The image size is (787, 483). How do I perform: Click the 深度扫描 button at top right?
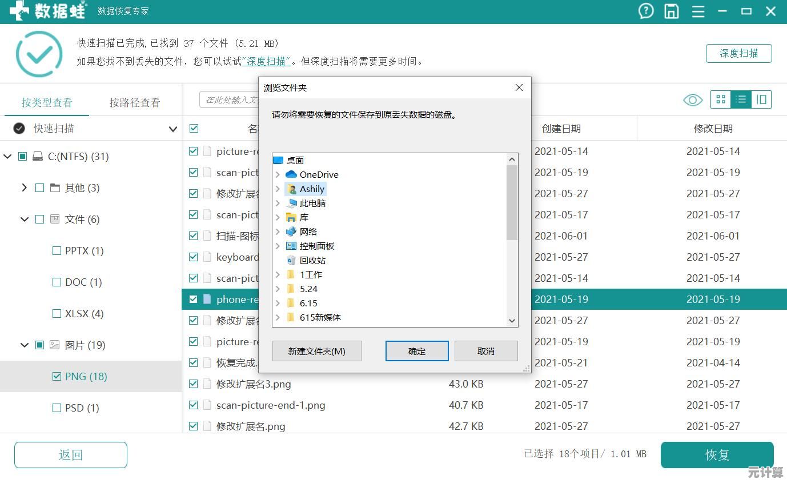coord(738,53)
